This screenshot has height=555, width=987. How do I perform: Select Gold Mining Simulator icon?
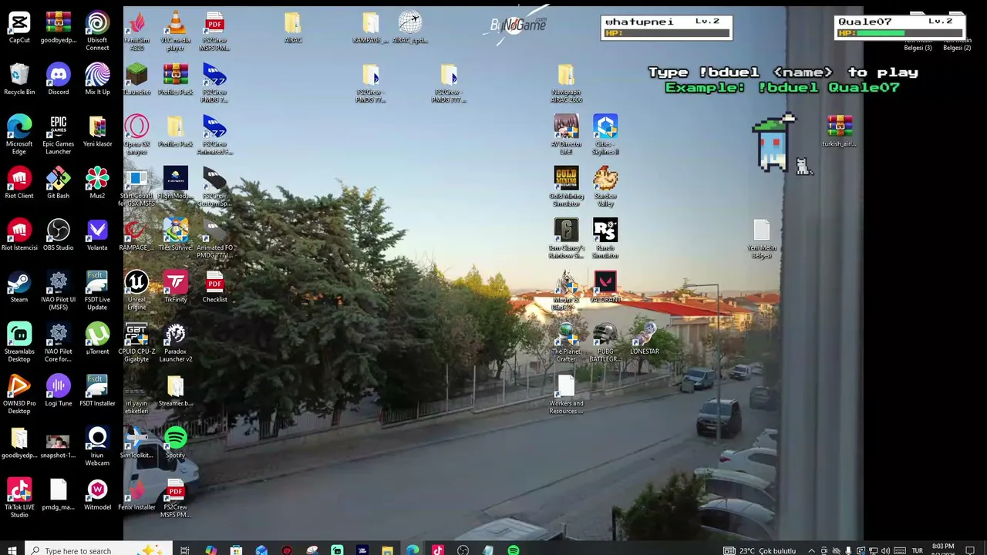[x=566, y=187]
